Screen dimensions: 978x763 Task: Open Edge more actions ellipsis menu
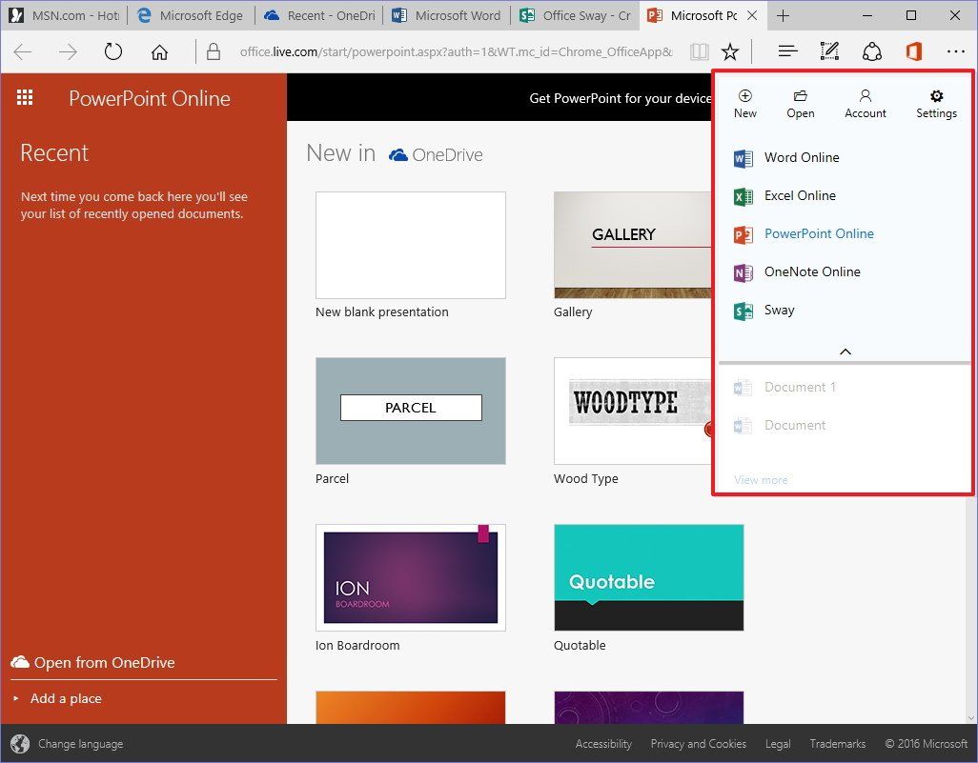pos(956,51)
